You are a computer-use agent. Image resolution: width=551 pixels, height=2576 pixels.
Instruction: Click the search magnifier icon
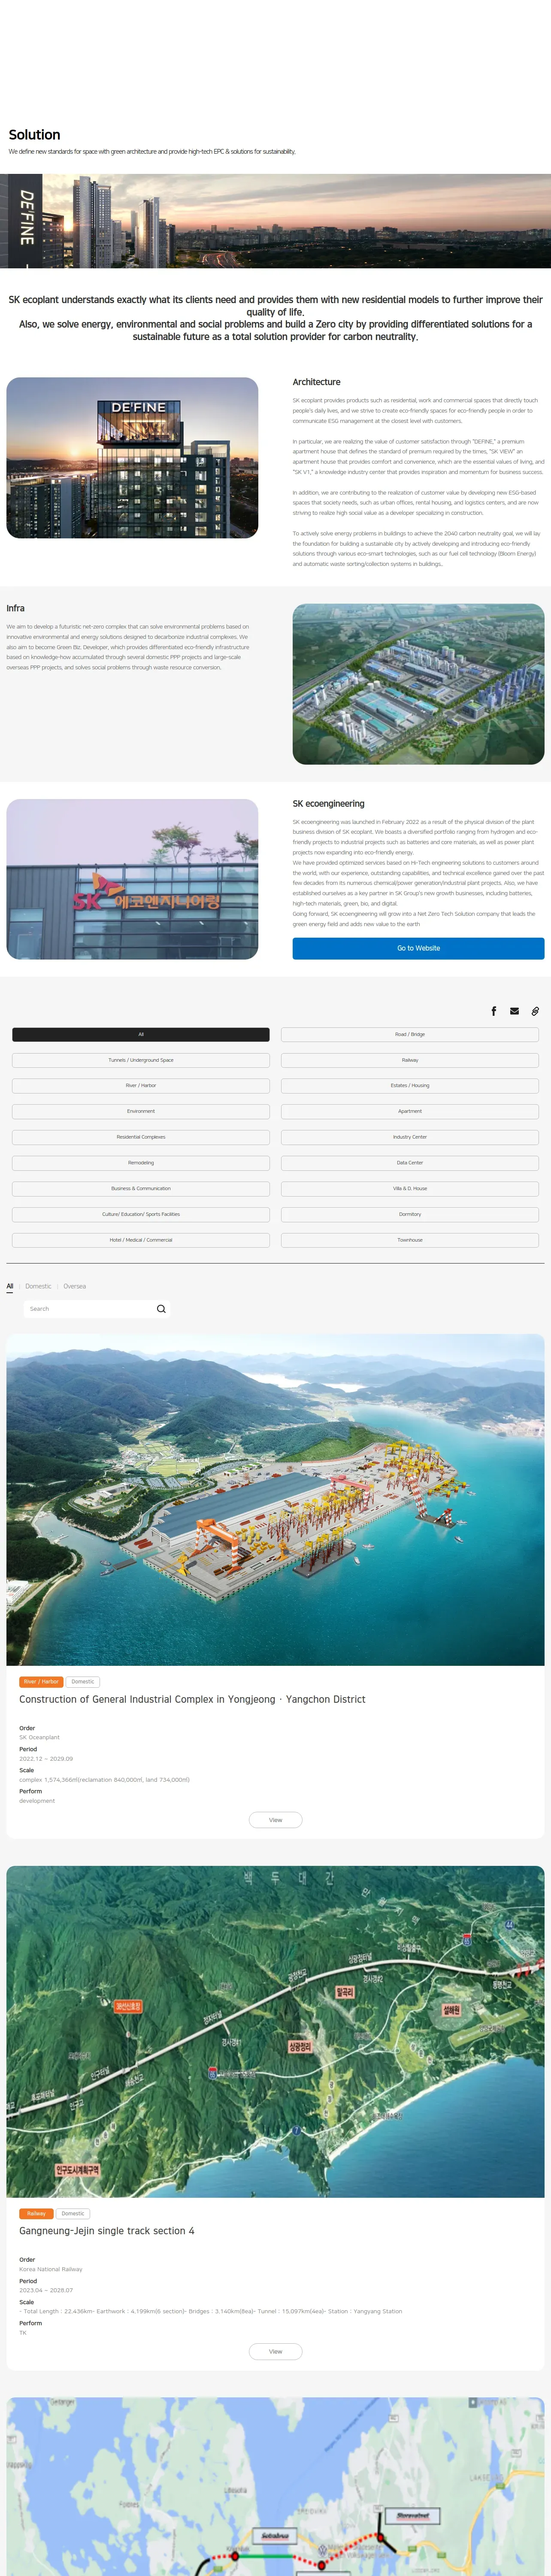161,1309
